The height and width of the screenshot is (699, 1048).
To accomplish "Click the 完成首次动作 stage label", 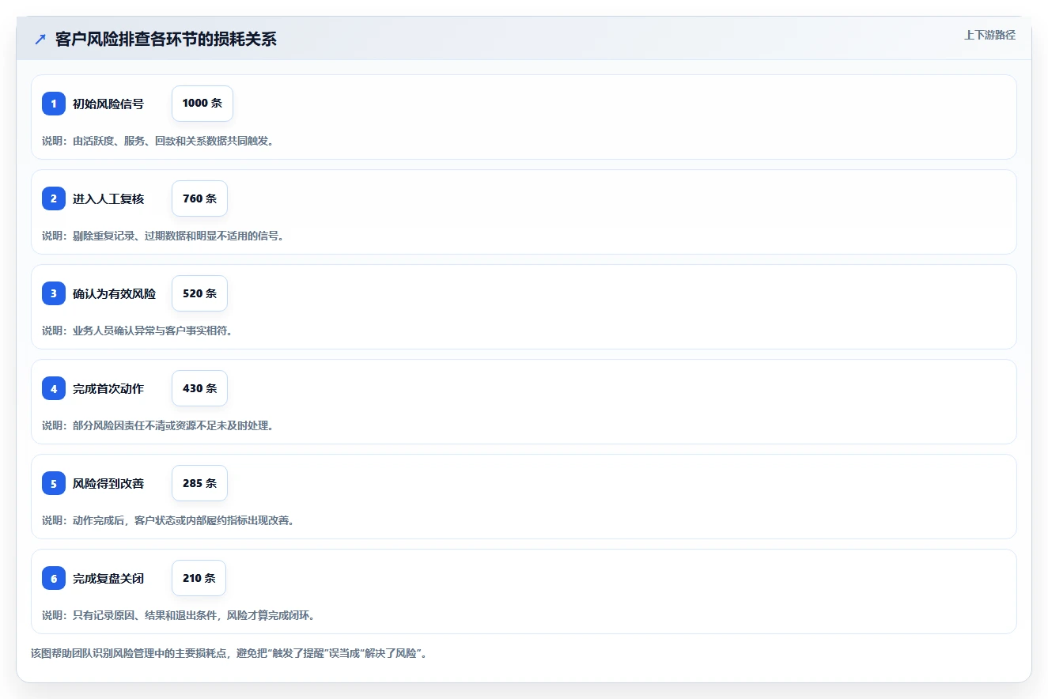I will pos(108,388).
